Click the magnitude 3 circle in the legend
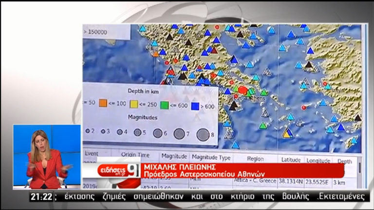Image resolution: width=374 pixels, height=210 pixels. point(103,131)
